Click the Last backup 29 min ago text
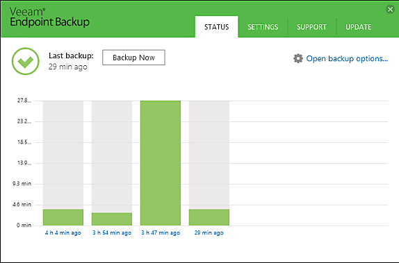The height and width of the screenshot is (263, 399). [x=71, y=61]
